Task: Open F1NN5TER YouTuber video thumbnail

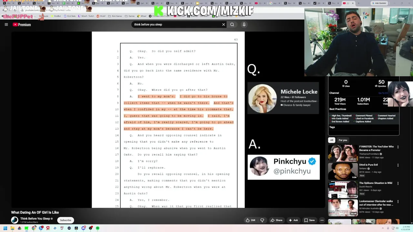Action: [x=343, y=153]
